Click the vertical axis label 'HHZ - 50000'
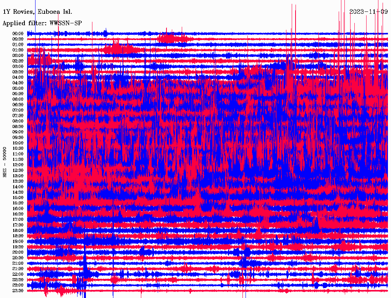 pyautogui.click(x=5, y=162)
